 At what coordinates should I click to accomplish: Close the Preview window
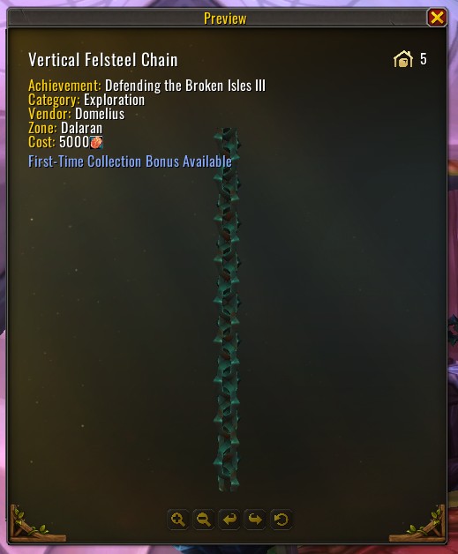click(437, 18)
